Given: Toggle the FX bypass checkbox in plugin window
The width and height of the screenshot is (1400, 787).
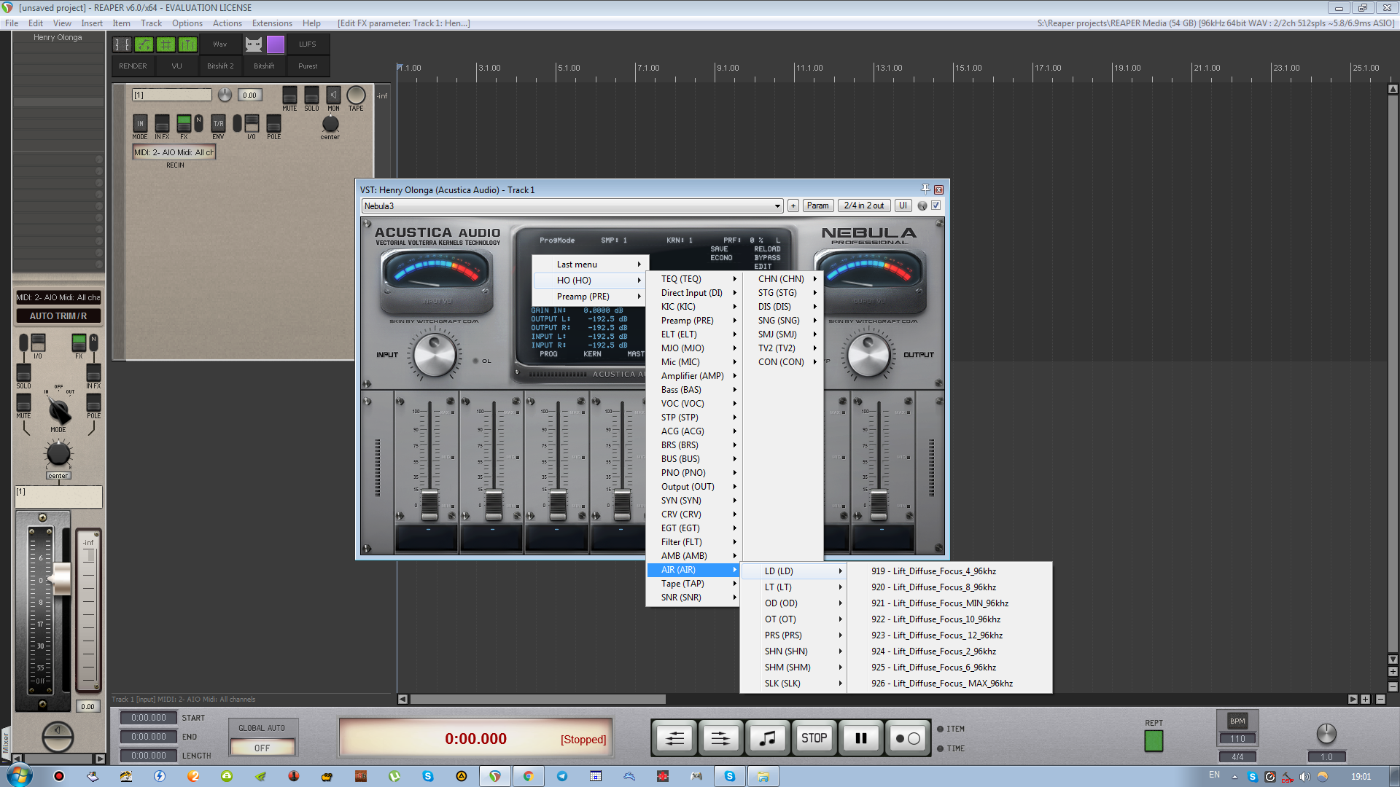Looking at the screenshot, I should pyautogui.click(x=936, y=205).
